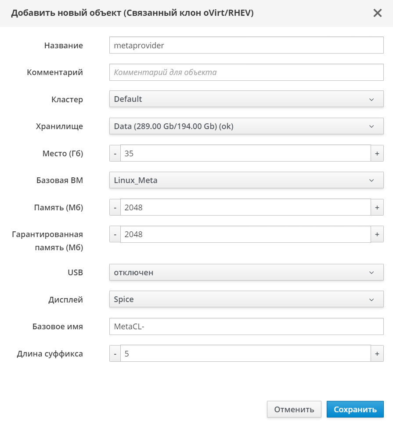Decrease the Длина суффикса value
The width and height of the screenshot is (393, 425).
pyautogui.click(x=115, y=353)
